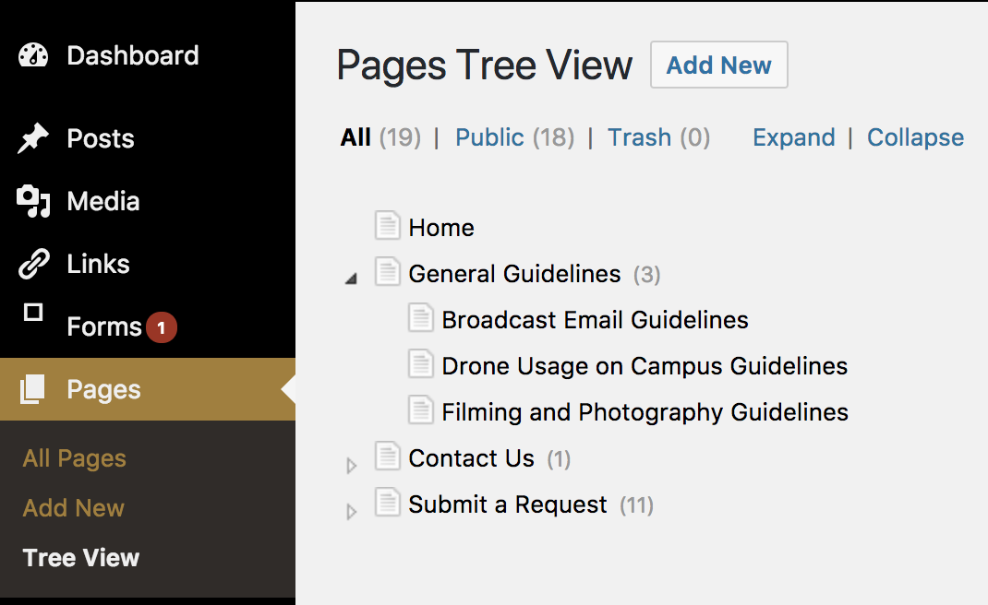The image size is (988, 605).
Task: Select the Contact Us page
Action: coord(471,458)
